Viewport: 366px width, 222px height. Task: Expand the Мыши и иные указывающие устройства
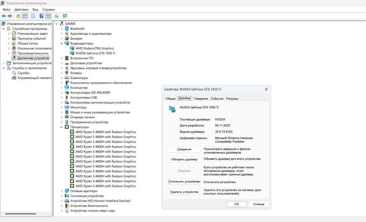(x=61, y=112)
